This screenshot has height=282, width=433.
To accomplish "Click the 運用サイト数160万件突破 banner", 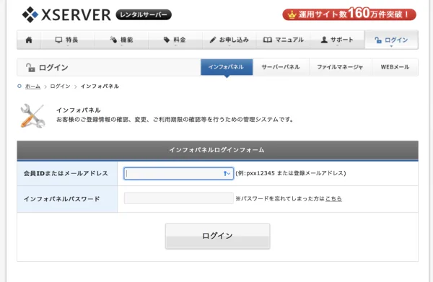I will pos(349,14).
